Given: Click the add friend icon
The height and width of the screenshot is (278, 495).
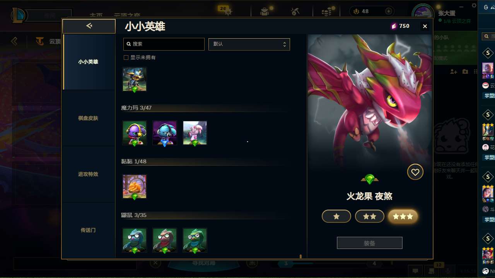Looking at the screenshot, I should tap(454, 72).
